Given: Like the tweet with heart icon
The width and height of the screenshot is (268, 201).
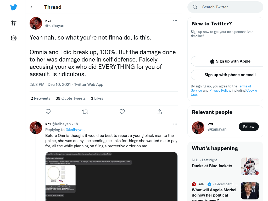Looking at the screenshot, I should click(x=122, y=111).
